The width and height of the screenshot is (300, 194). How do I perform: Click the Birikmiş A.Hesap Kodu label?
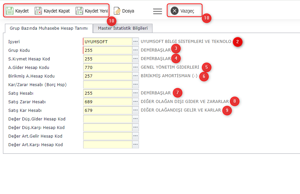pos(31,76)
